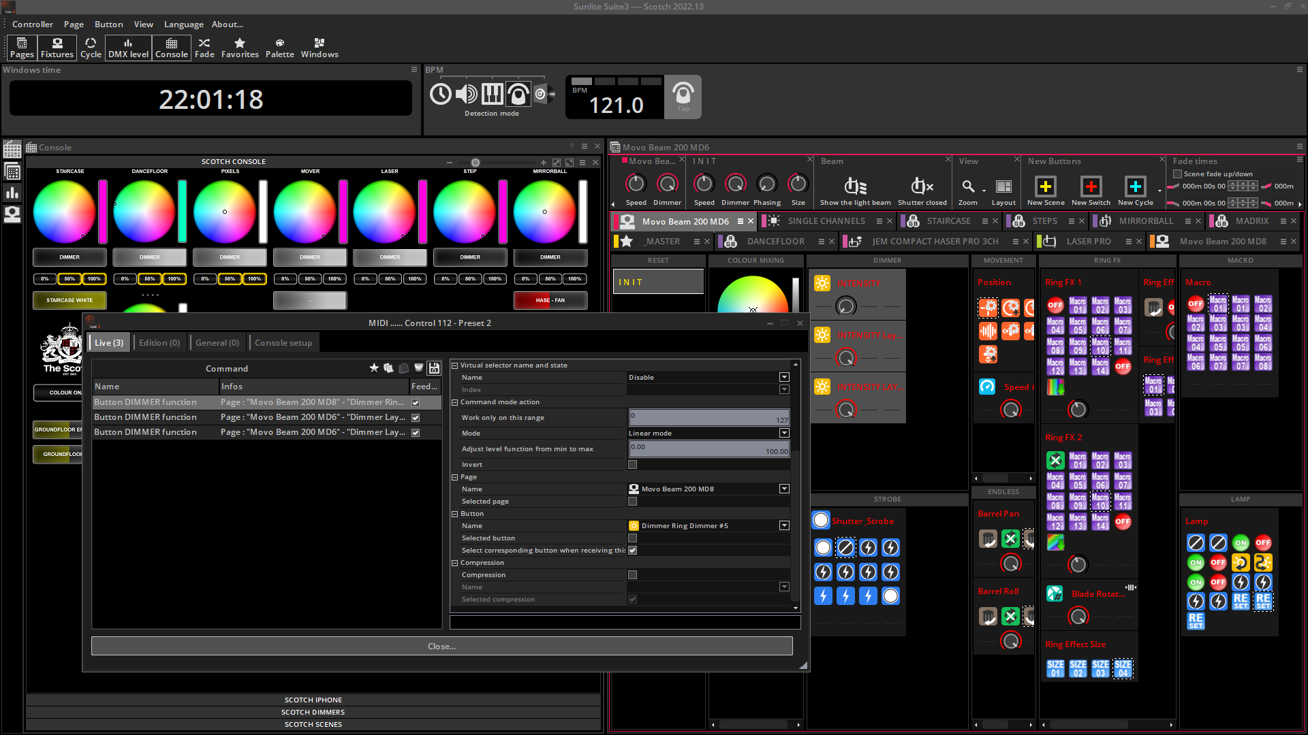Select the LASER PRO page tab
The width and height of the screenshot is (1308, 735).
pos(1089,242)
